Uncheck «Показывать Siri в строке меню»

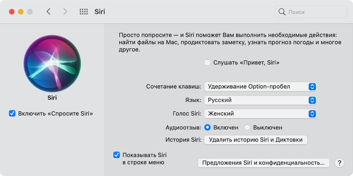pyautogui.click(x=117, y=155)
